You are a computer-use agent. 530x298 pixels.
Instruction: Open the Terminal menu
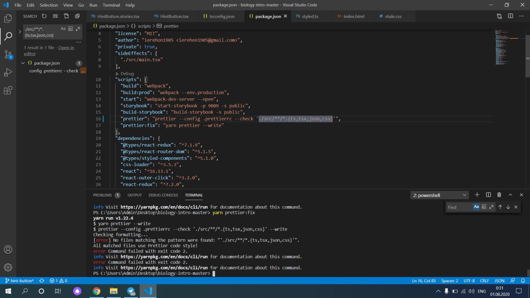pyautogui.click(x=111, y=5)
